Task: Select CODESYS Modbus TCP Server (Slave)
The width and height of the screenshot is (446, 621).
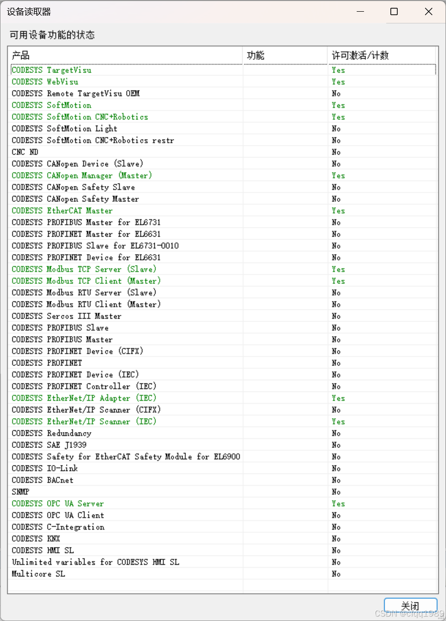Action: pyautogui.click(x=223, y=269)
